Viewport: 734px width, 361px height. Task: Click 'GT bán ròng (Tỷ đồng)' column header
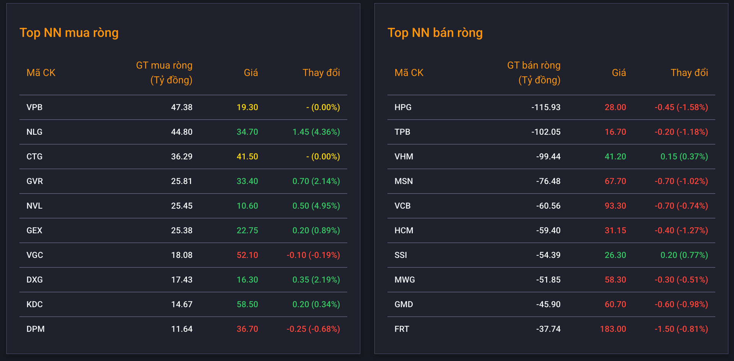click(x=534, y=73)
